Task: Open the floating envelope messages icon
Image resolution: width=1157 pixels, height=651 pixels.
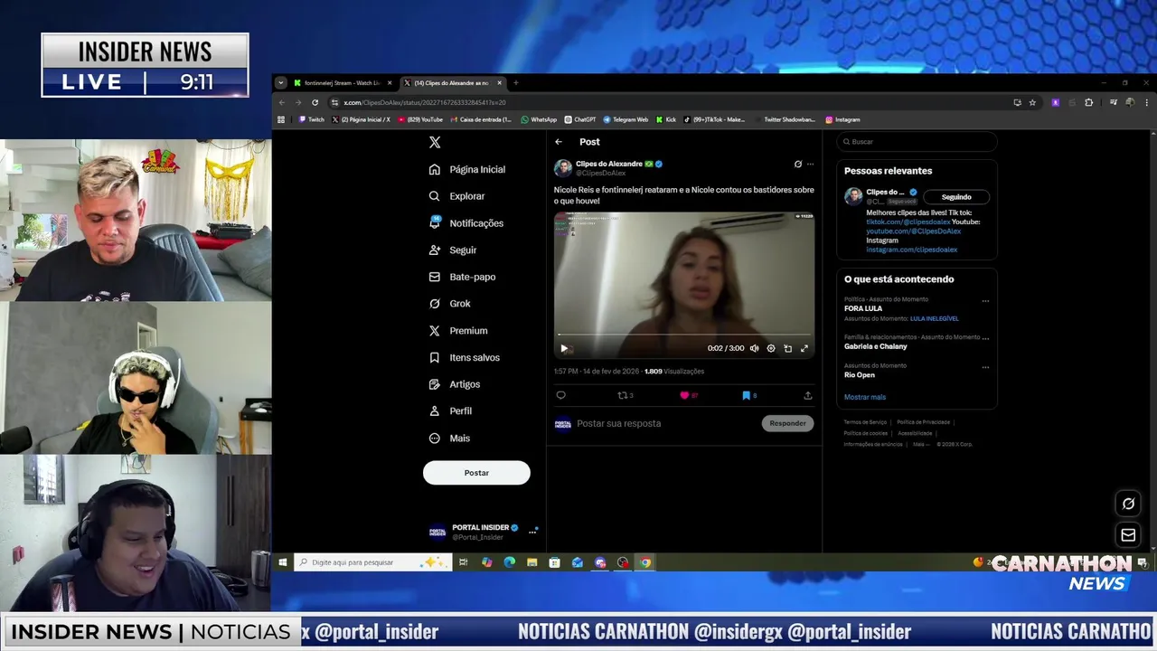Action: [1128, 535]
